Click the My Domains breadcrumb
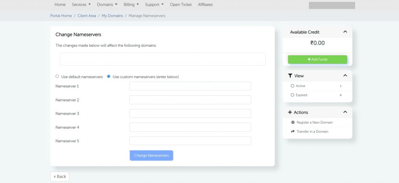Viewport: 399px width, 183px height. [112, 16]
